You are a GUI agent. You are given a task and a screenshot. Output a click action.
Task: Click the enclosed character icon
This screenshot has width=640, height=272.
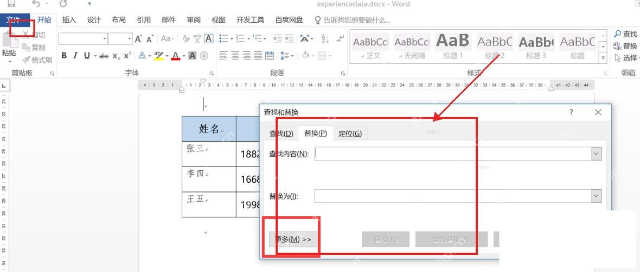click(204, 56)
